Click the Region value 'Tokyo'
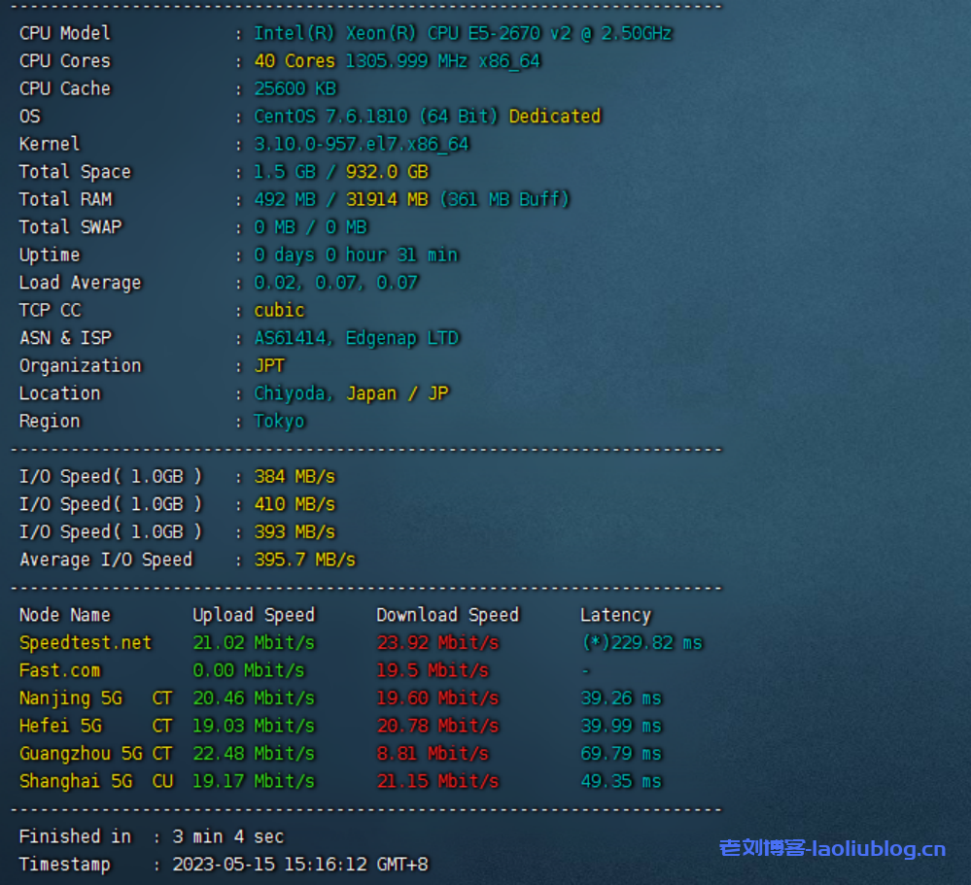 [x=279, y=422]
